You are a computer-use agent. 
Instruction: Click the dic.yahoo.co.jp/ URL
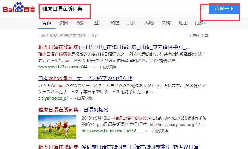point(53,98)
